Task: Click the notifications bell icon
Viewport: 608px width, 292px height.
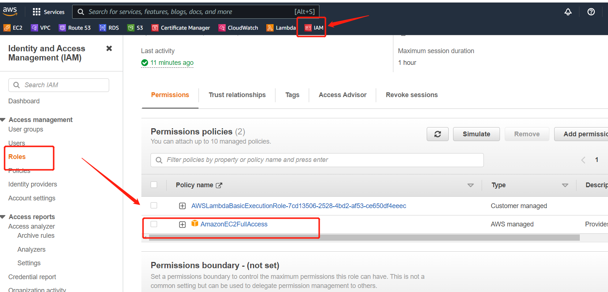Action: (568, 12)
